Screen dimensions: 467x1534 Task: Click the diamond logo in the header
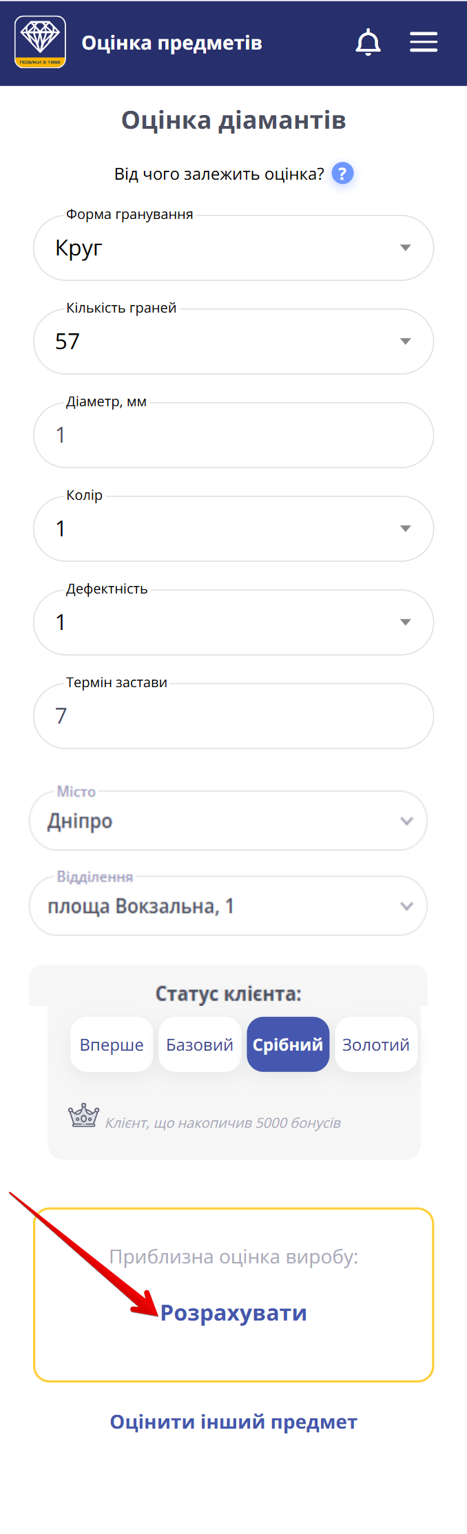pos(39,41)
